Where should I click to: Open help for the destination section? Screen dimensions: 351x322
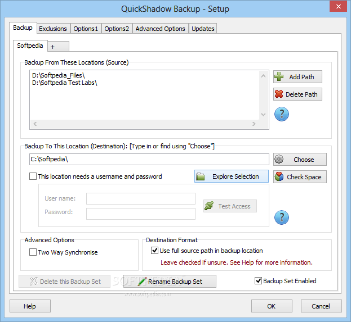(282, 217)
